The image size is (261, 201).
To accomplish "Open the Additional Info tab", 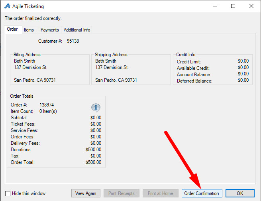I will (x=77, y=30).
